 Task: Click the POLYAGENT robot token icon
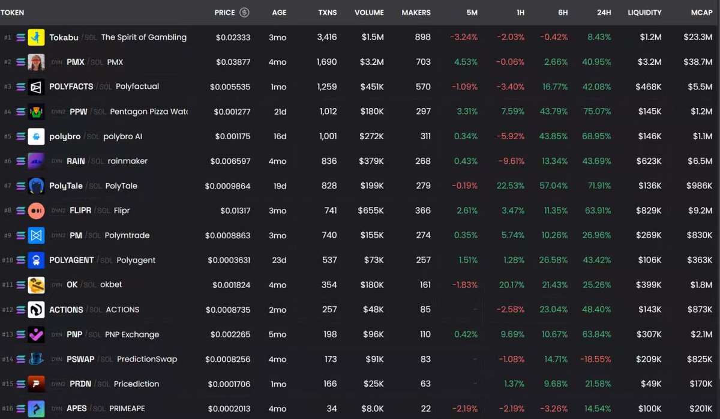(x=37, y=260)
